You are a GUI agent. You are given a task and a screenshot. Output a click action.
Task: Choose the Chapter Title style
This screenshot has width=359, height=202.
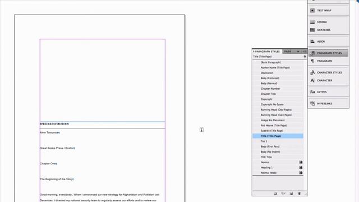pyautogui.click(x=278, y=94)
